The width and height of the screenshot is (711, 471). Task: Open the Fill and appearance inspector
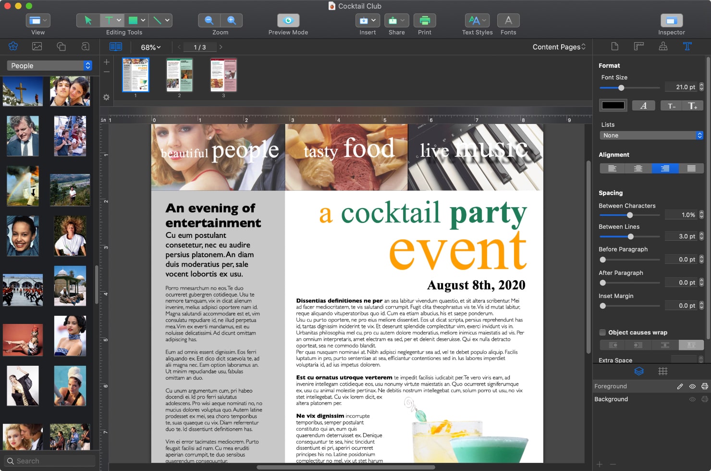pos(663,46)
